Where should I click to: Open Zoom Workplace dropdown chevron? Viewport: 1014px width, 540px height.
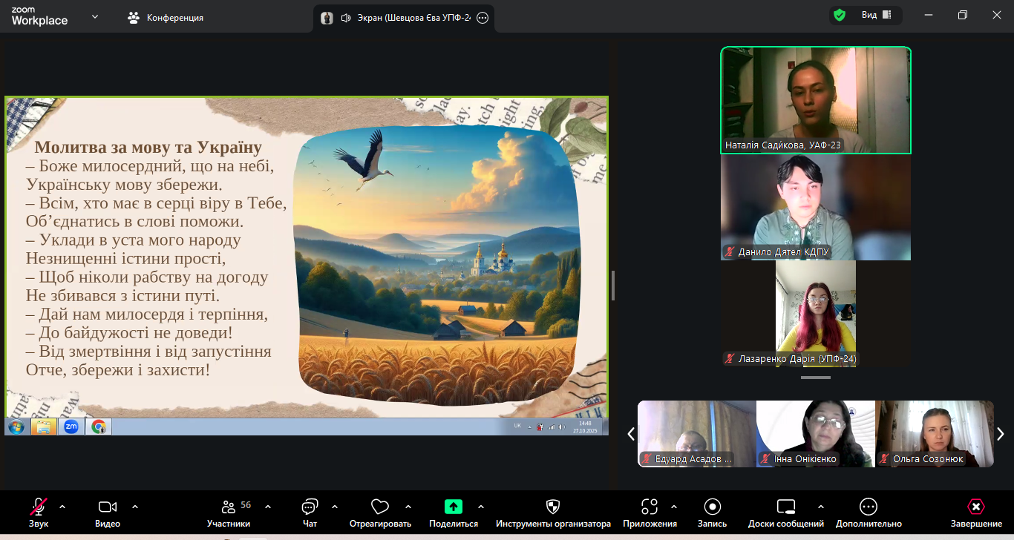95,16
